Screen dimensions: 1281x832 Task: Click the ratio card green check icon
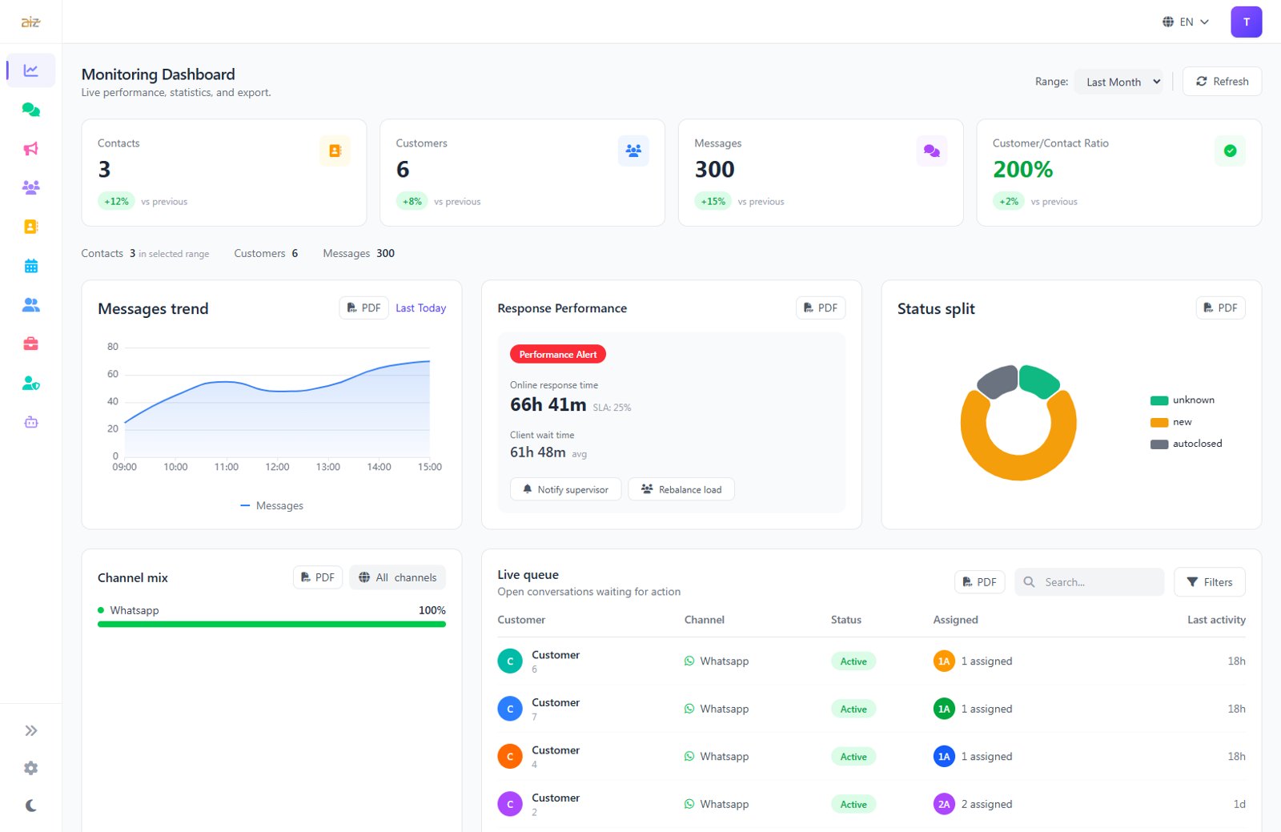(x=1230, y=151)
